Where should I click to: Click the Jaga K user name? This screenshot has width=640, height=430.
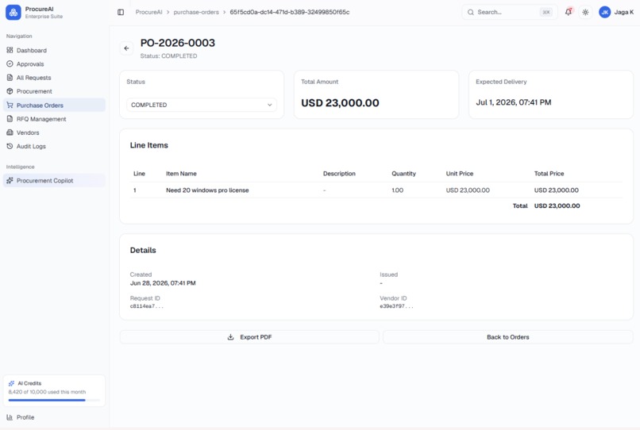pos(623,12)
